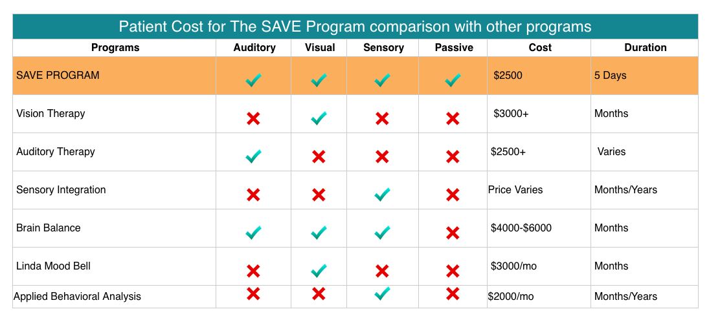Click the table title banner
This screenshot has width=709, height=318.
pyautogui.click(x=355, y=27)
